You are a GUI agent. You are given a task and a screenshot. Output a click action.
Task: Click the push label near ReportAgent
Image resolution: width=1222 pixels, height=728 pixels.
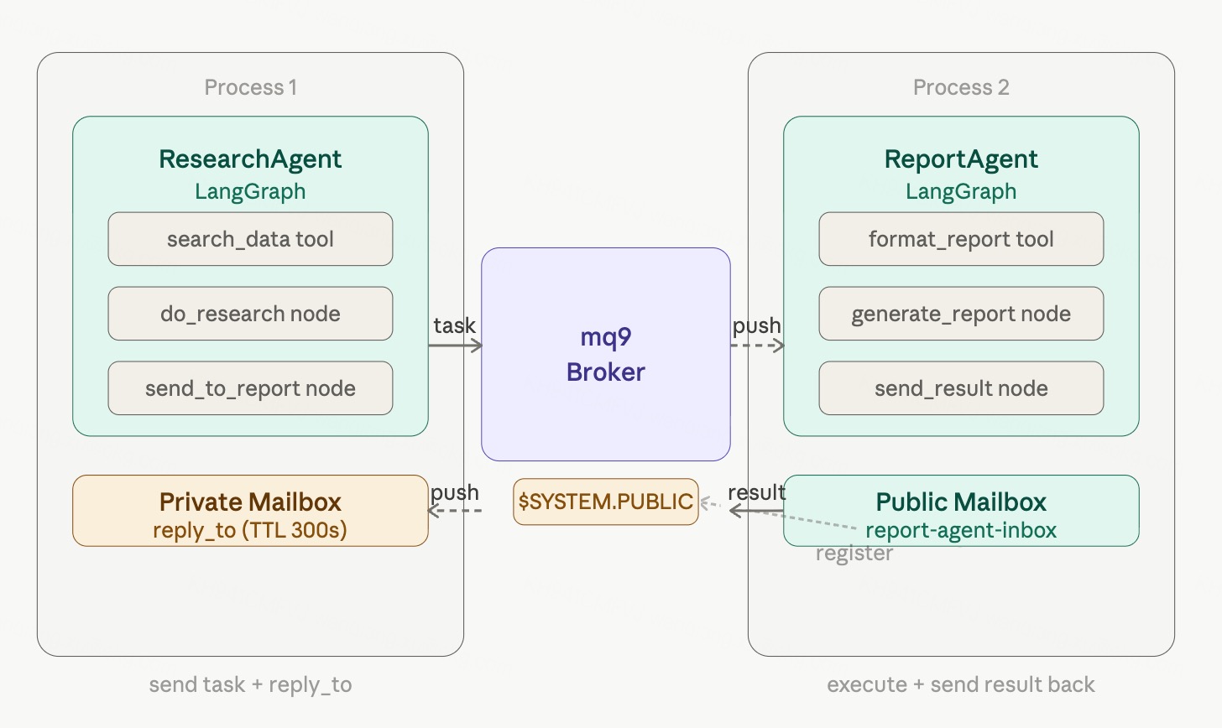(x=756, y=325)
